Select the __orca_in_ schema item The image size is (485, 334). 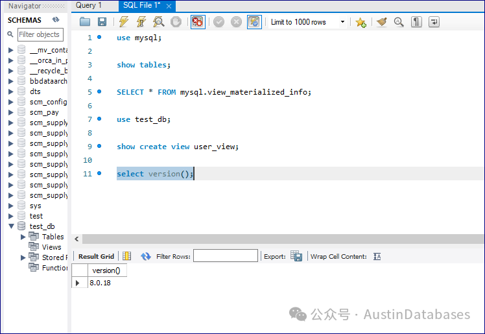click(x=49, y=60)
